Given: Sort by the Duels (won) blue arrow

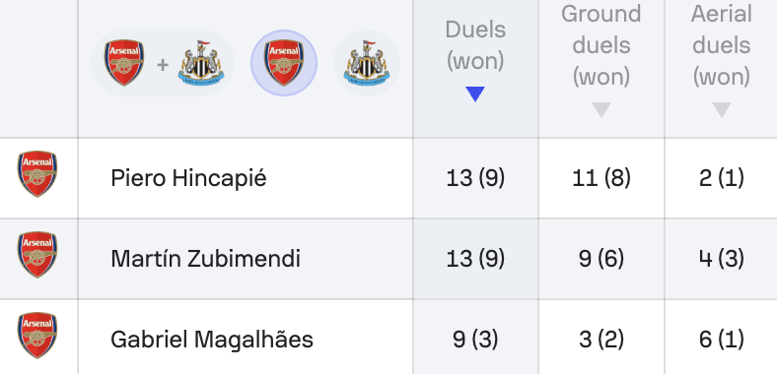Looking at the screenshot, I should pos(475,94).
